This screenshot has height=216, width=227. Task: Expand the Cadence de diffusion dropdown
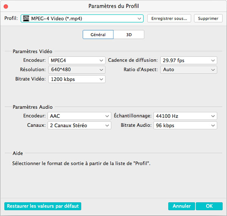[189, 60]
